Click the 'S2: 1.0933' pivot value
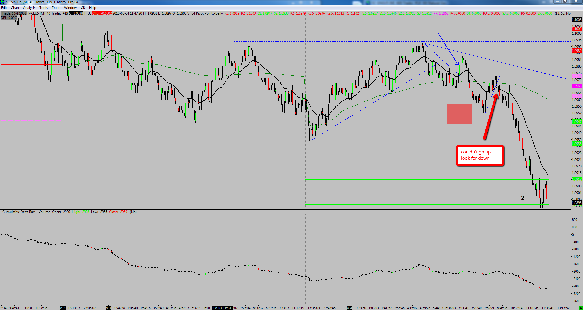Image resolution: width=583 pixels, height=310 pixels. click(281, 13)
